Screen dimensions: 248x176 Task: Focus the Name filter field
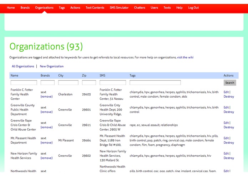(x=24, y=83)
